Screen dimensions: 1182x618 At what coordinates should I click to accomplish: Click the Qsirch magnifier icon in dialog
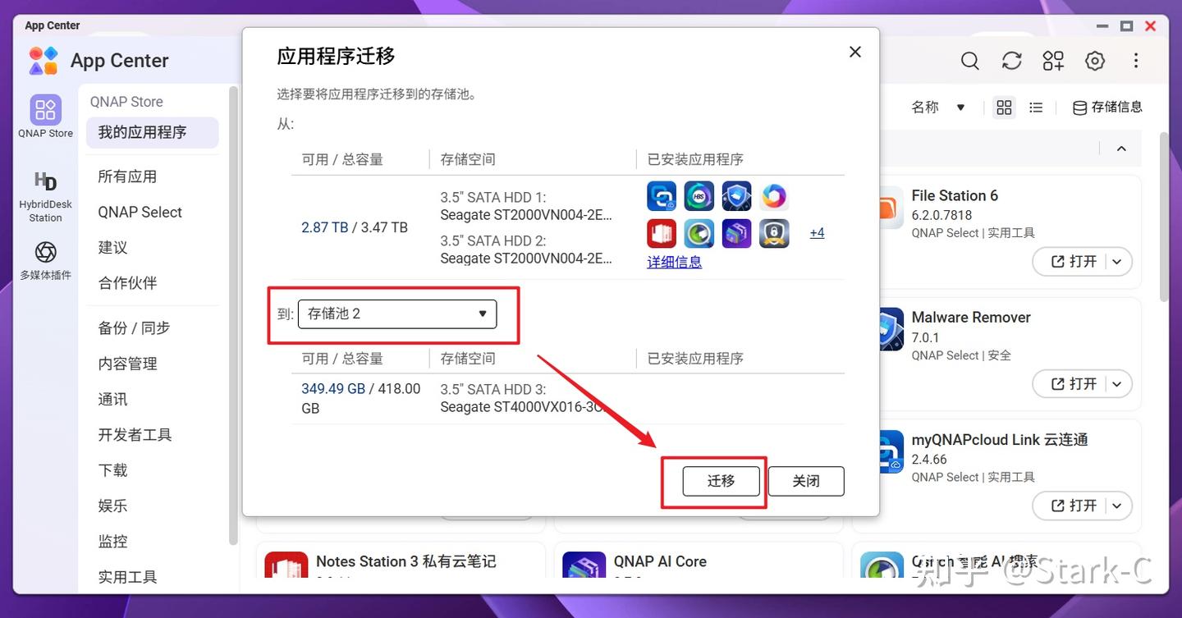pyautogui.click(x=699, y=233)
